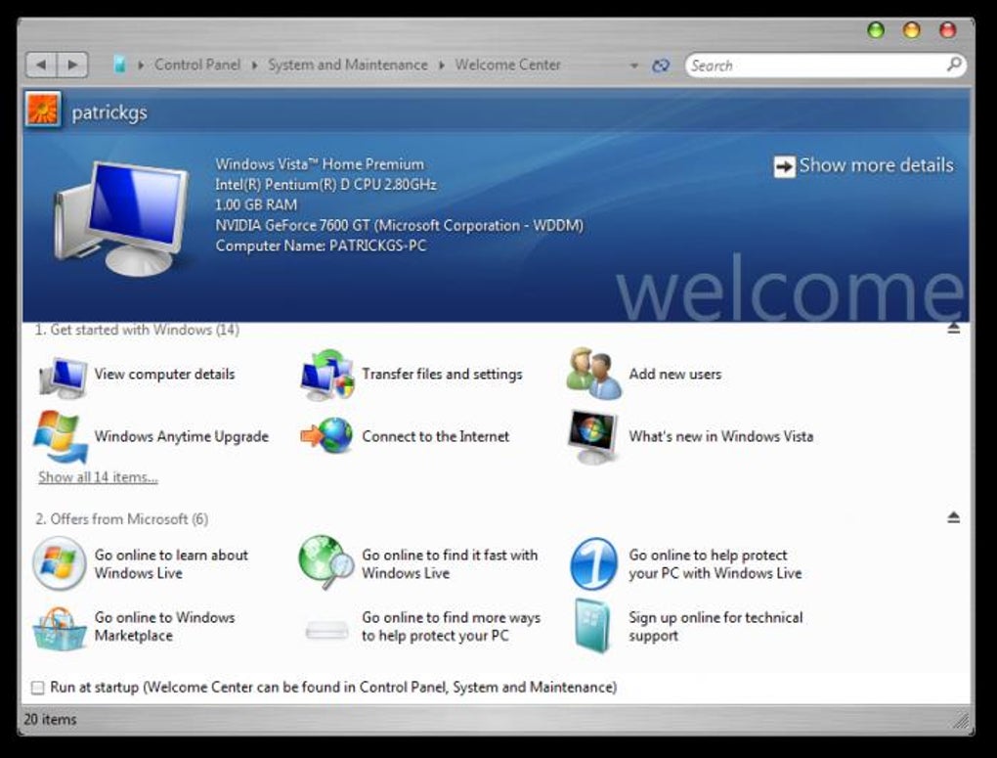Click the Windows Live logo orb icon
This screenshot has height=758, width=997.
(59, 563)
